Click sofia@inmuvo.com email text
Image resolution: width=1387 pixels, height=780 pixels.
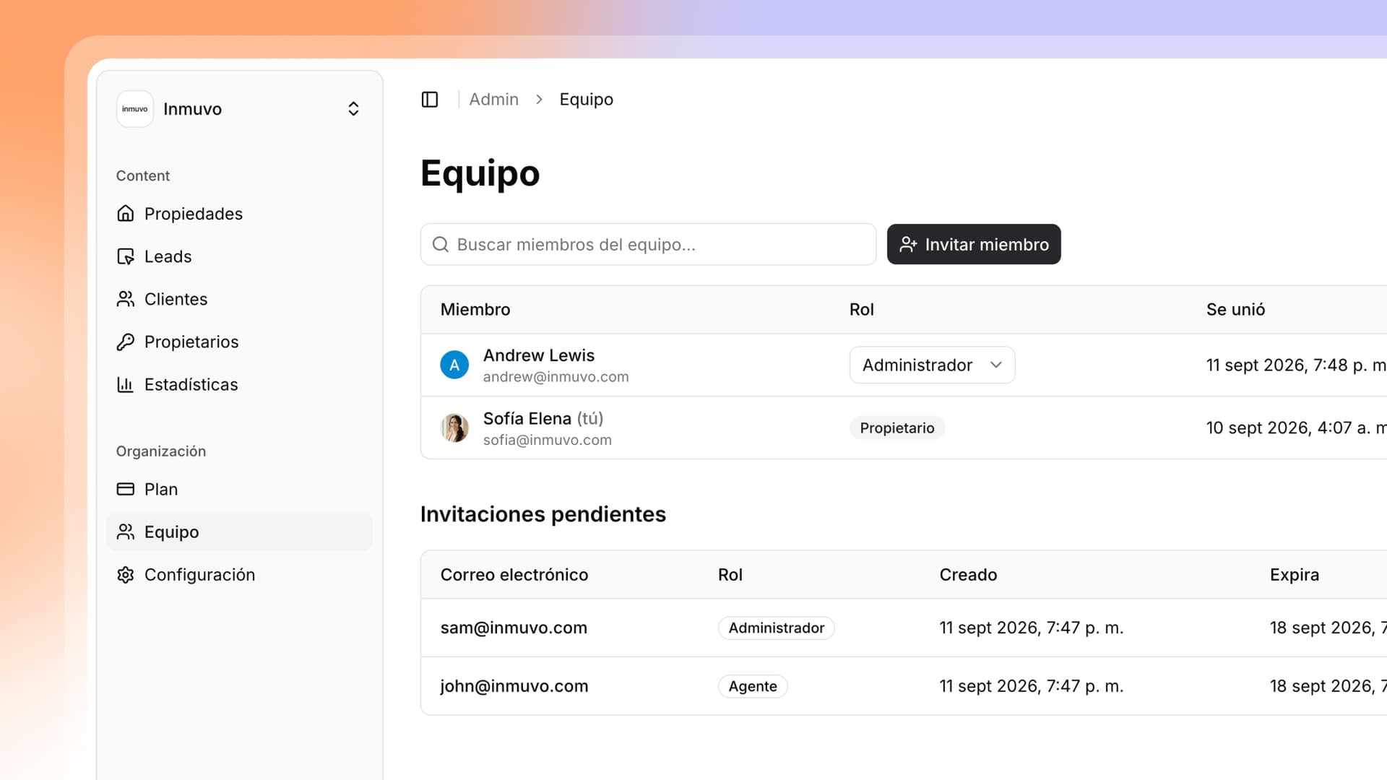547,440
